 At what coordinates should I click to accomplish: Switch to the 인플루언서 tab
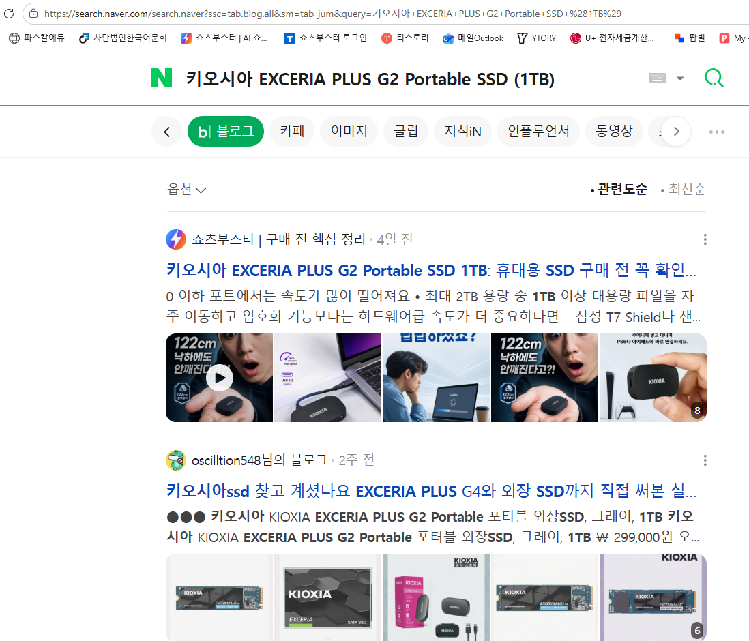coord(538,132)
